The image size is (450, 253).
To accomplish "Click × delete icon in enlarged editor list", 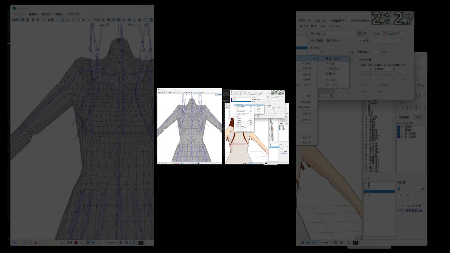I will point(342,96).
